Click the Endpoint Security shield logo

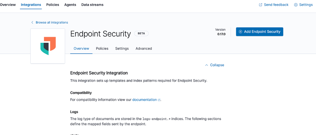point(48,46)
